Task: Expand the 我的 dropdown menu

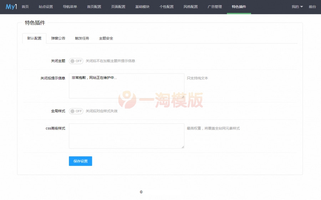Action: point(297,7)
